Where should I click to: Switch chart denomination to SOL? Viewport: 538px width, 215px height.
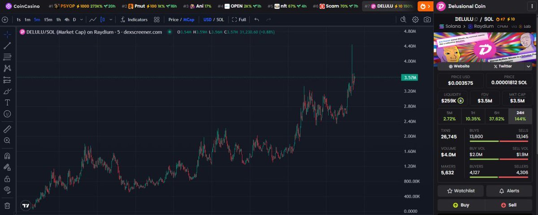point(220,20)
